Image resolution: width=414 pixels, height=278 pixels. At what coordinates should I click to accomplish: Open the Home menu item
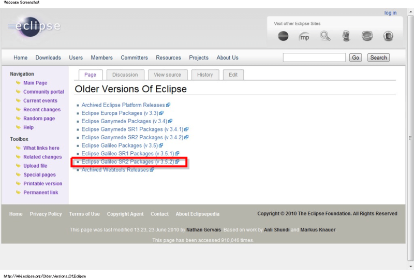click(20, 57)
